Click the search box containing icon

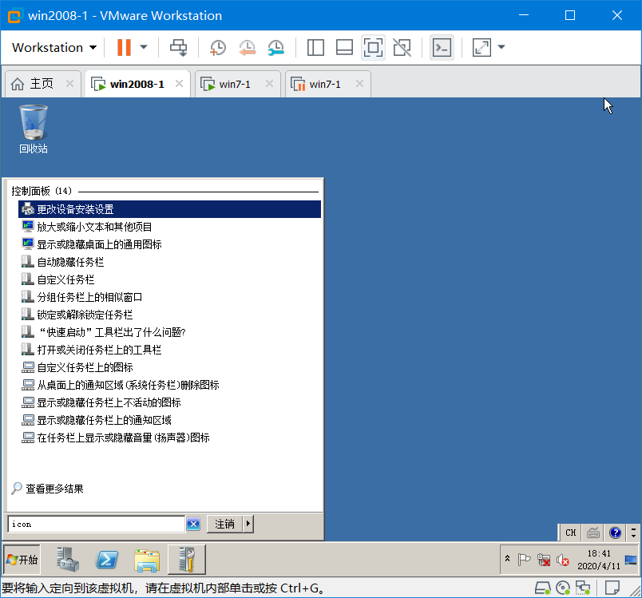tap(96, 524)
